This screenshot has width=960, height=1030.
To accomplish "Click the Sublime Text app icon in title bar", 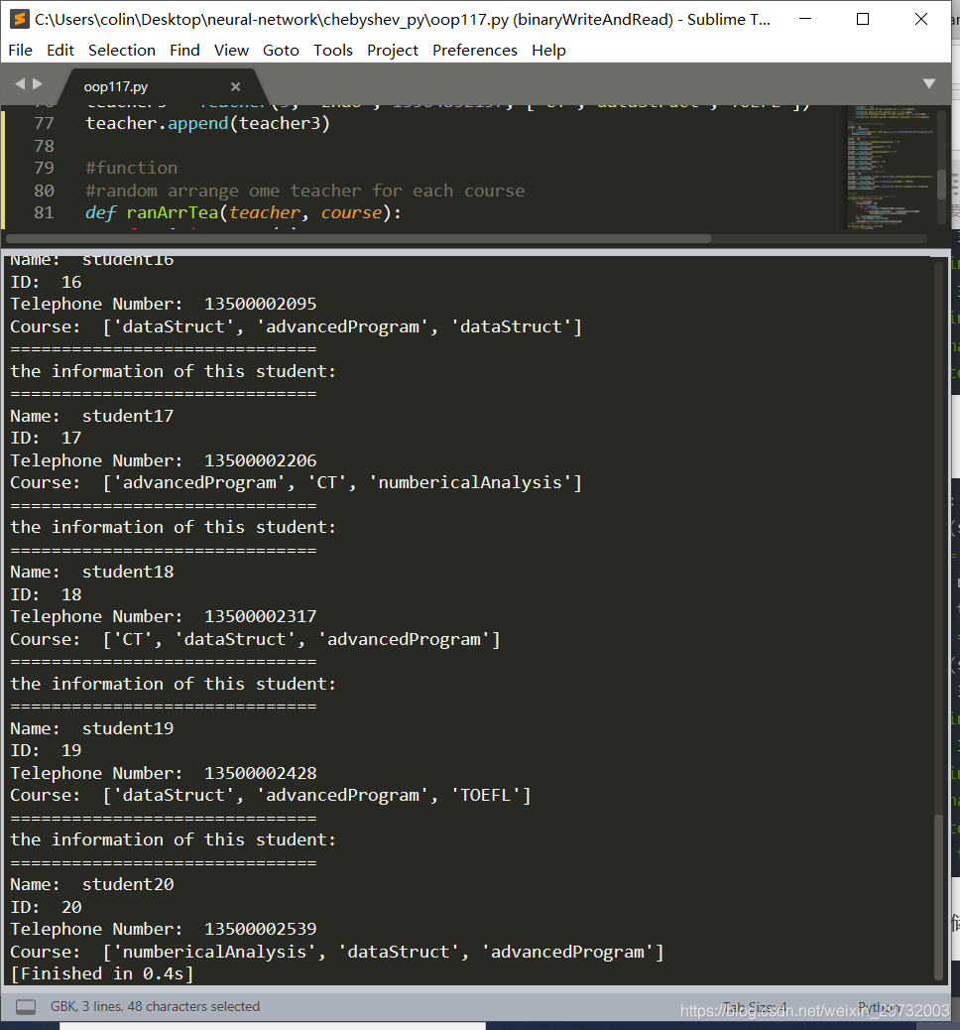I will [x=20, y=19].
